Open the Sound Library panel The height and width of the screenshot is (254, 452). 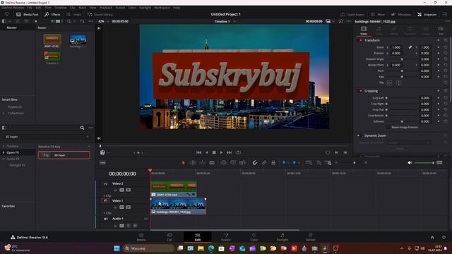100,14
